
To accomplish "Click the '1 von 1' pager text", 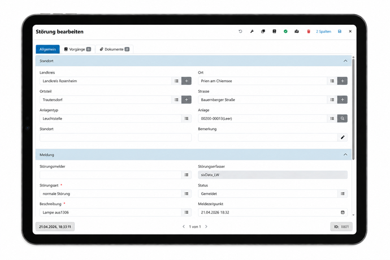I will click(195, 227).
